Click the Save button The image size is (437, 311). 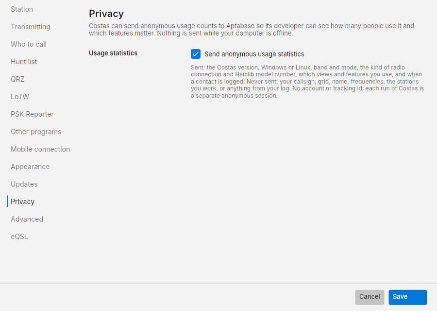(x=408, y=297)
